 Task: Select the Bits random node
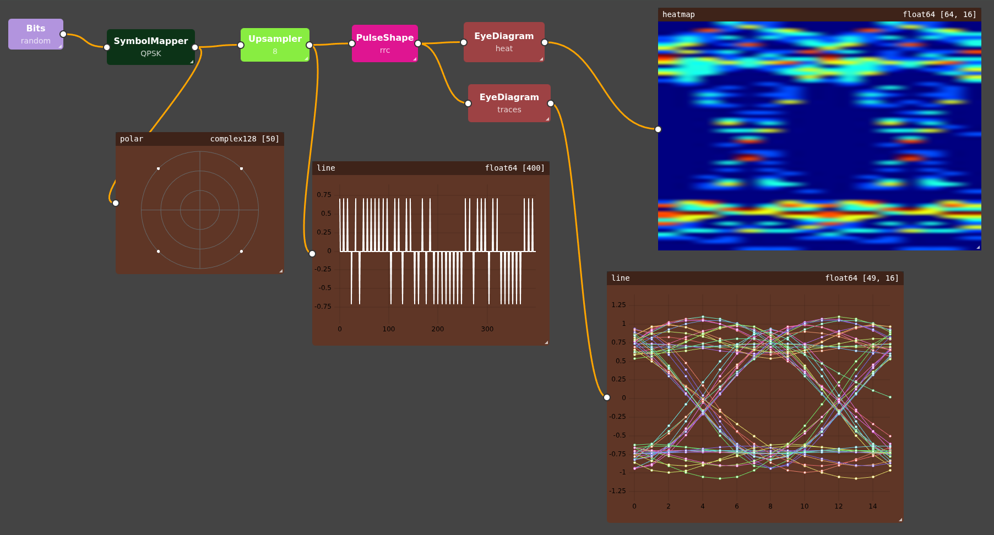pos(36,34)
